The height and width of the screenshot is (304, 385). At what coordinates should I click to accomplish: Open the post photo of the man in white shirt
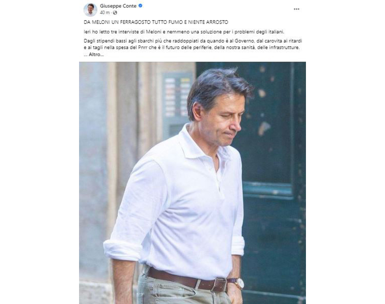(192, 183)
